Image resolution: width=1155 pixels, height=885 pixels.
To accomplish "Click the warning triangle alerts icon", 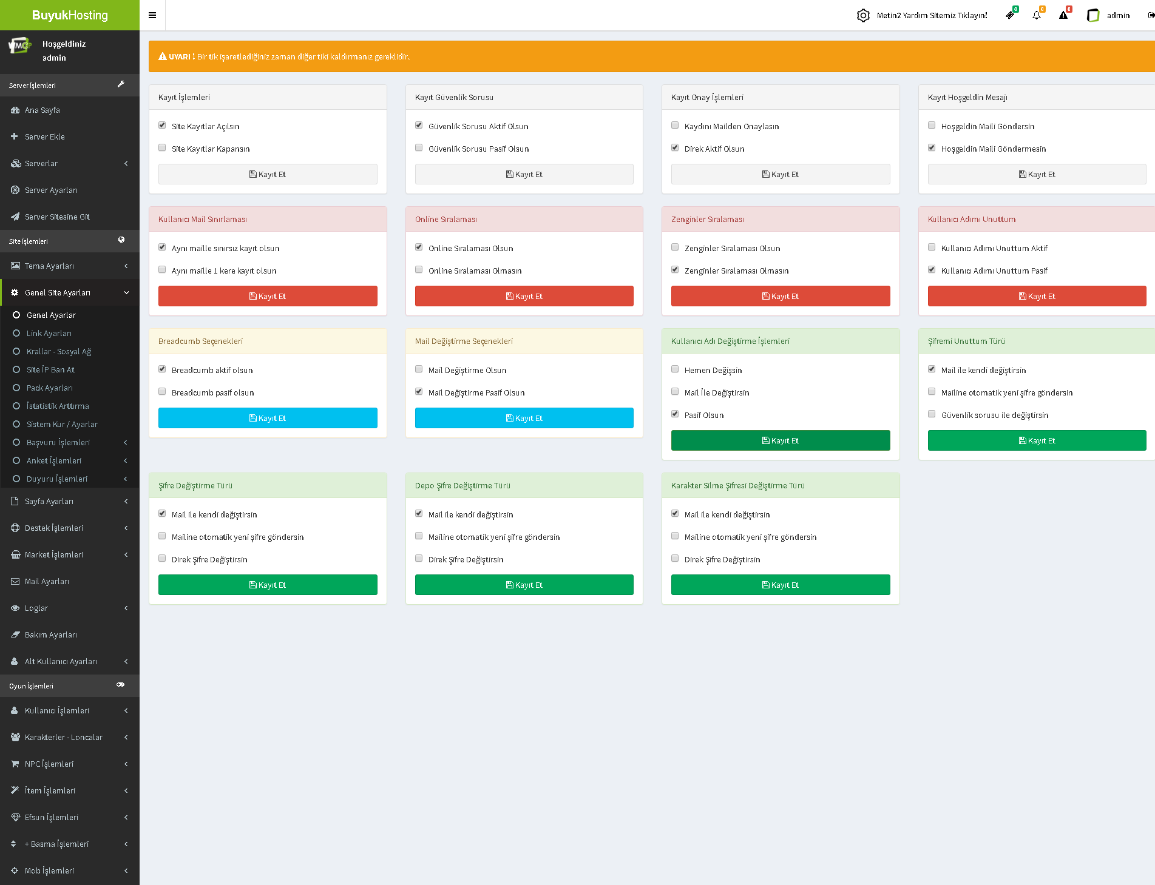I will pos(1063,15).
